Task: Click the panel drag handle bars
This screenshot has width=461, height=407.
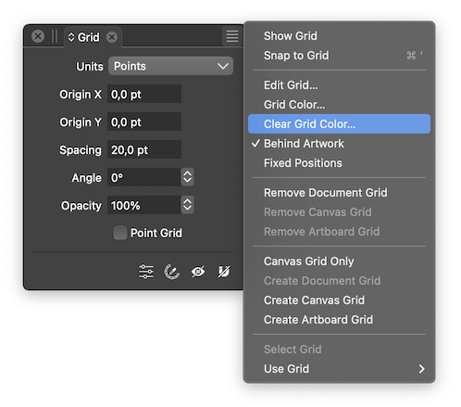Action: click(55, 36)
